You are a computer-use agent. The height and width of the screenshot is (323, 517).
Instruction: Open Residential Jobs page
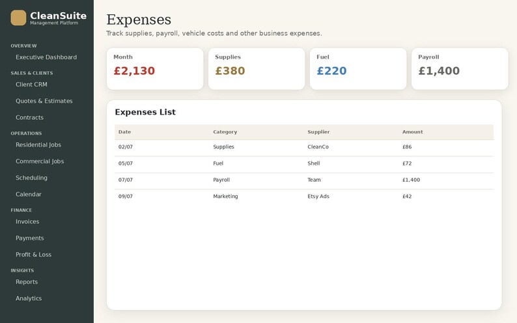pyautogui.click(x=38, y=145)
